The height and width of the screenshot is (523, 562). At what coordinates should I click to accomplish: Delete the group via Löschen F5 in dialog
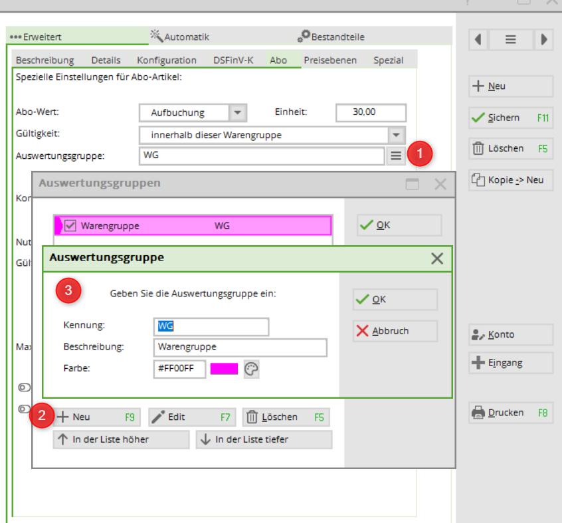click(x=286, y=417)
